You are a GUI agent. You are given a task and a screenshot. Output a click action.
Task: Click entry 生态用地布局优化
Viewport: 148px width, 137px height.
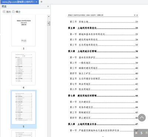(104, 45)
